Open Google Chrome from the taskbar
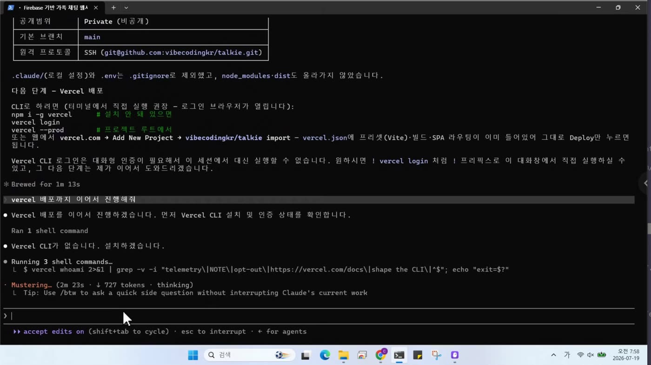Viewport: 651px width, 365px height. click(380, 355)
